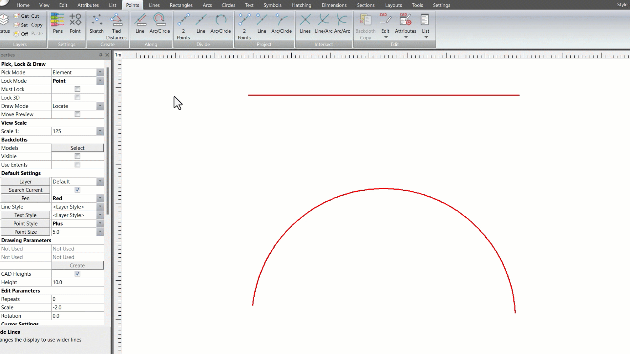This screenshot has height=354, width=630.
Task: Expand the Edit tool's dropdown arrow
Action: (386, 37)
